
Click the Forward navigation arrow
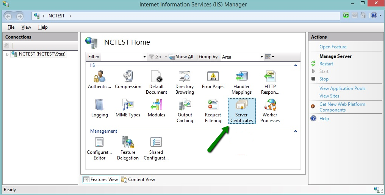[x=20, y=16]
